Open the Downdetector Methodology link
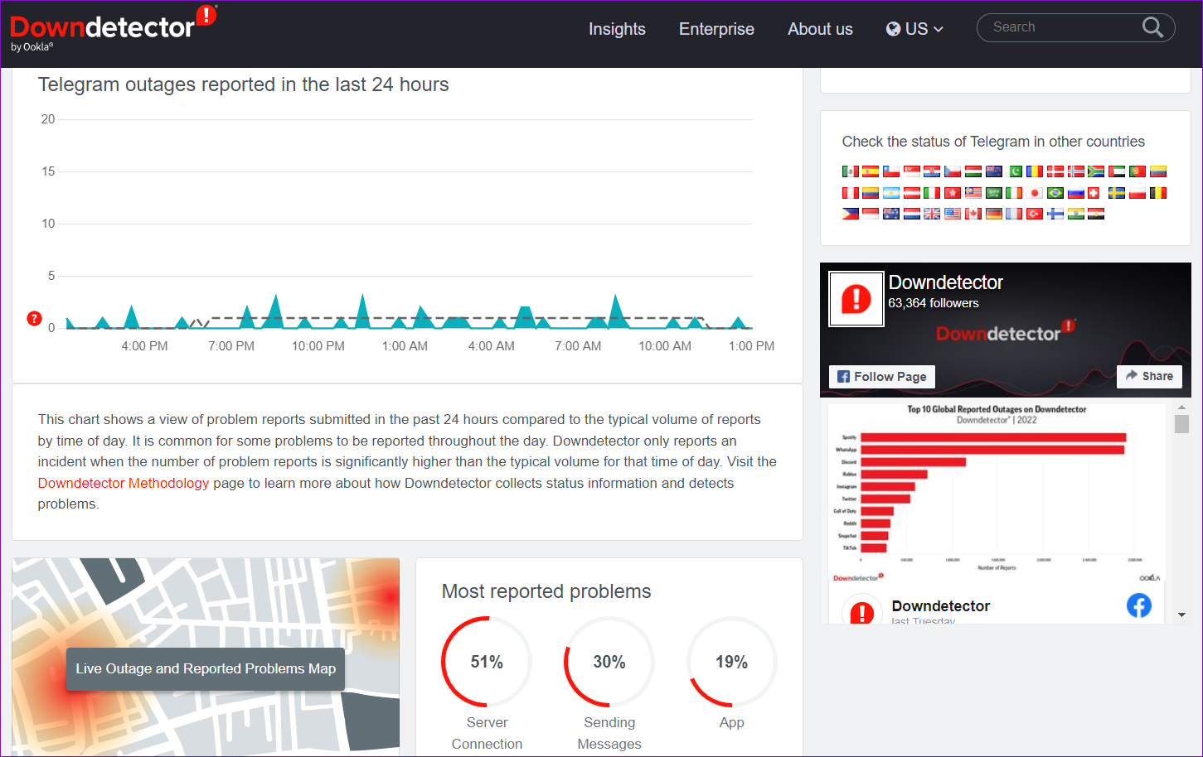Image resolution: width=1203 pixels, height=757 pixels. [124, 483]
